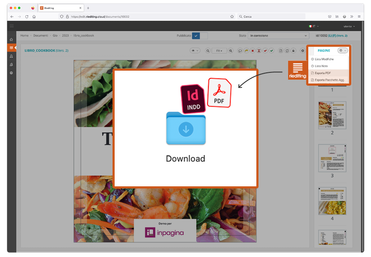Click the green checkmark approve icon
The height and width of the screenshot is (257, 371).
(271, 51)
